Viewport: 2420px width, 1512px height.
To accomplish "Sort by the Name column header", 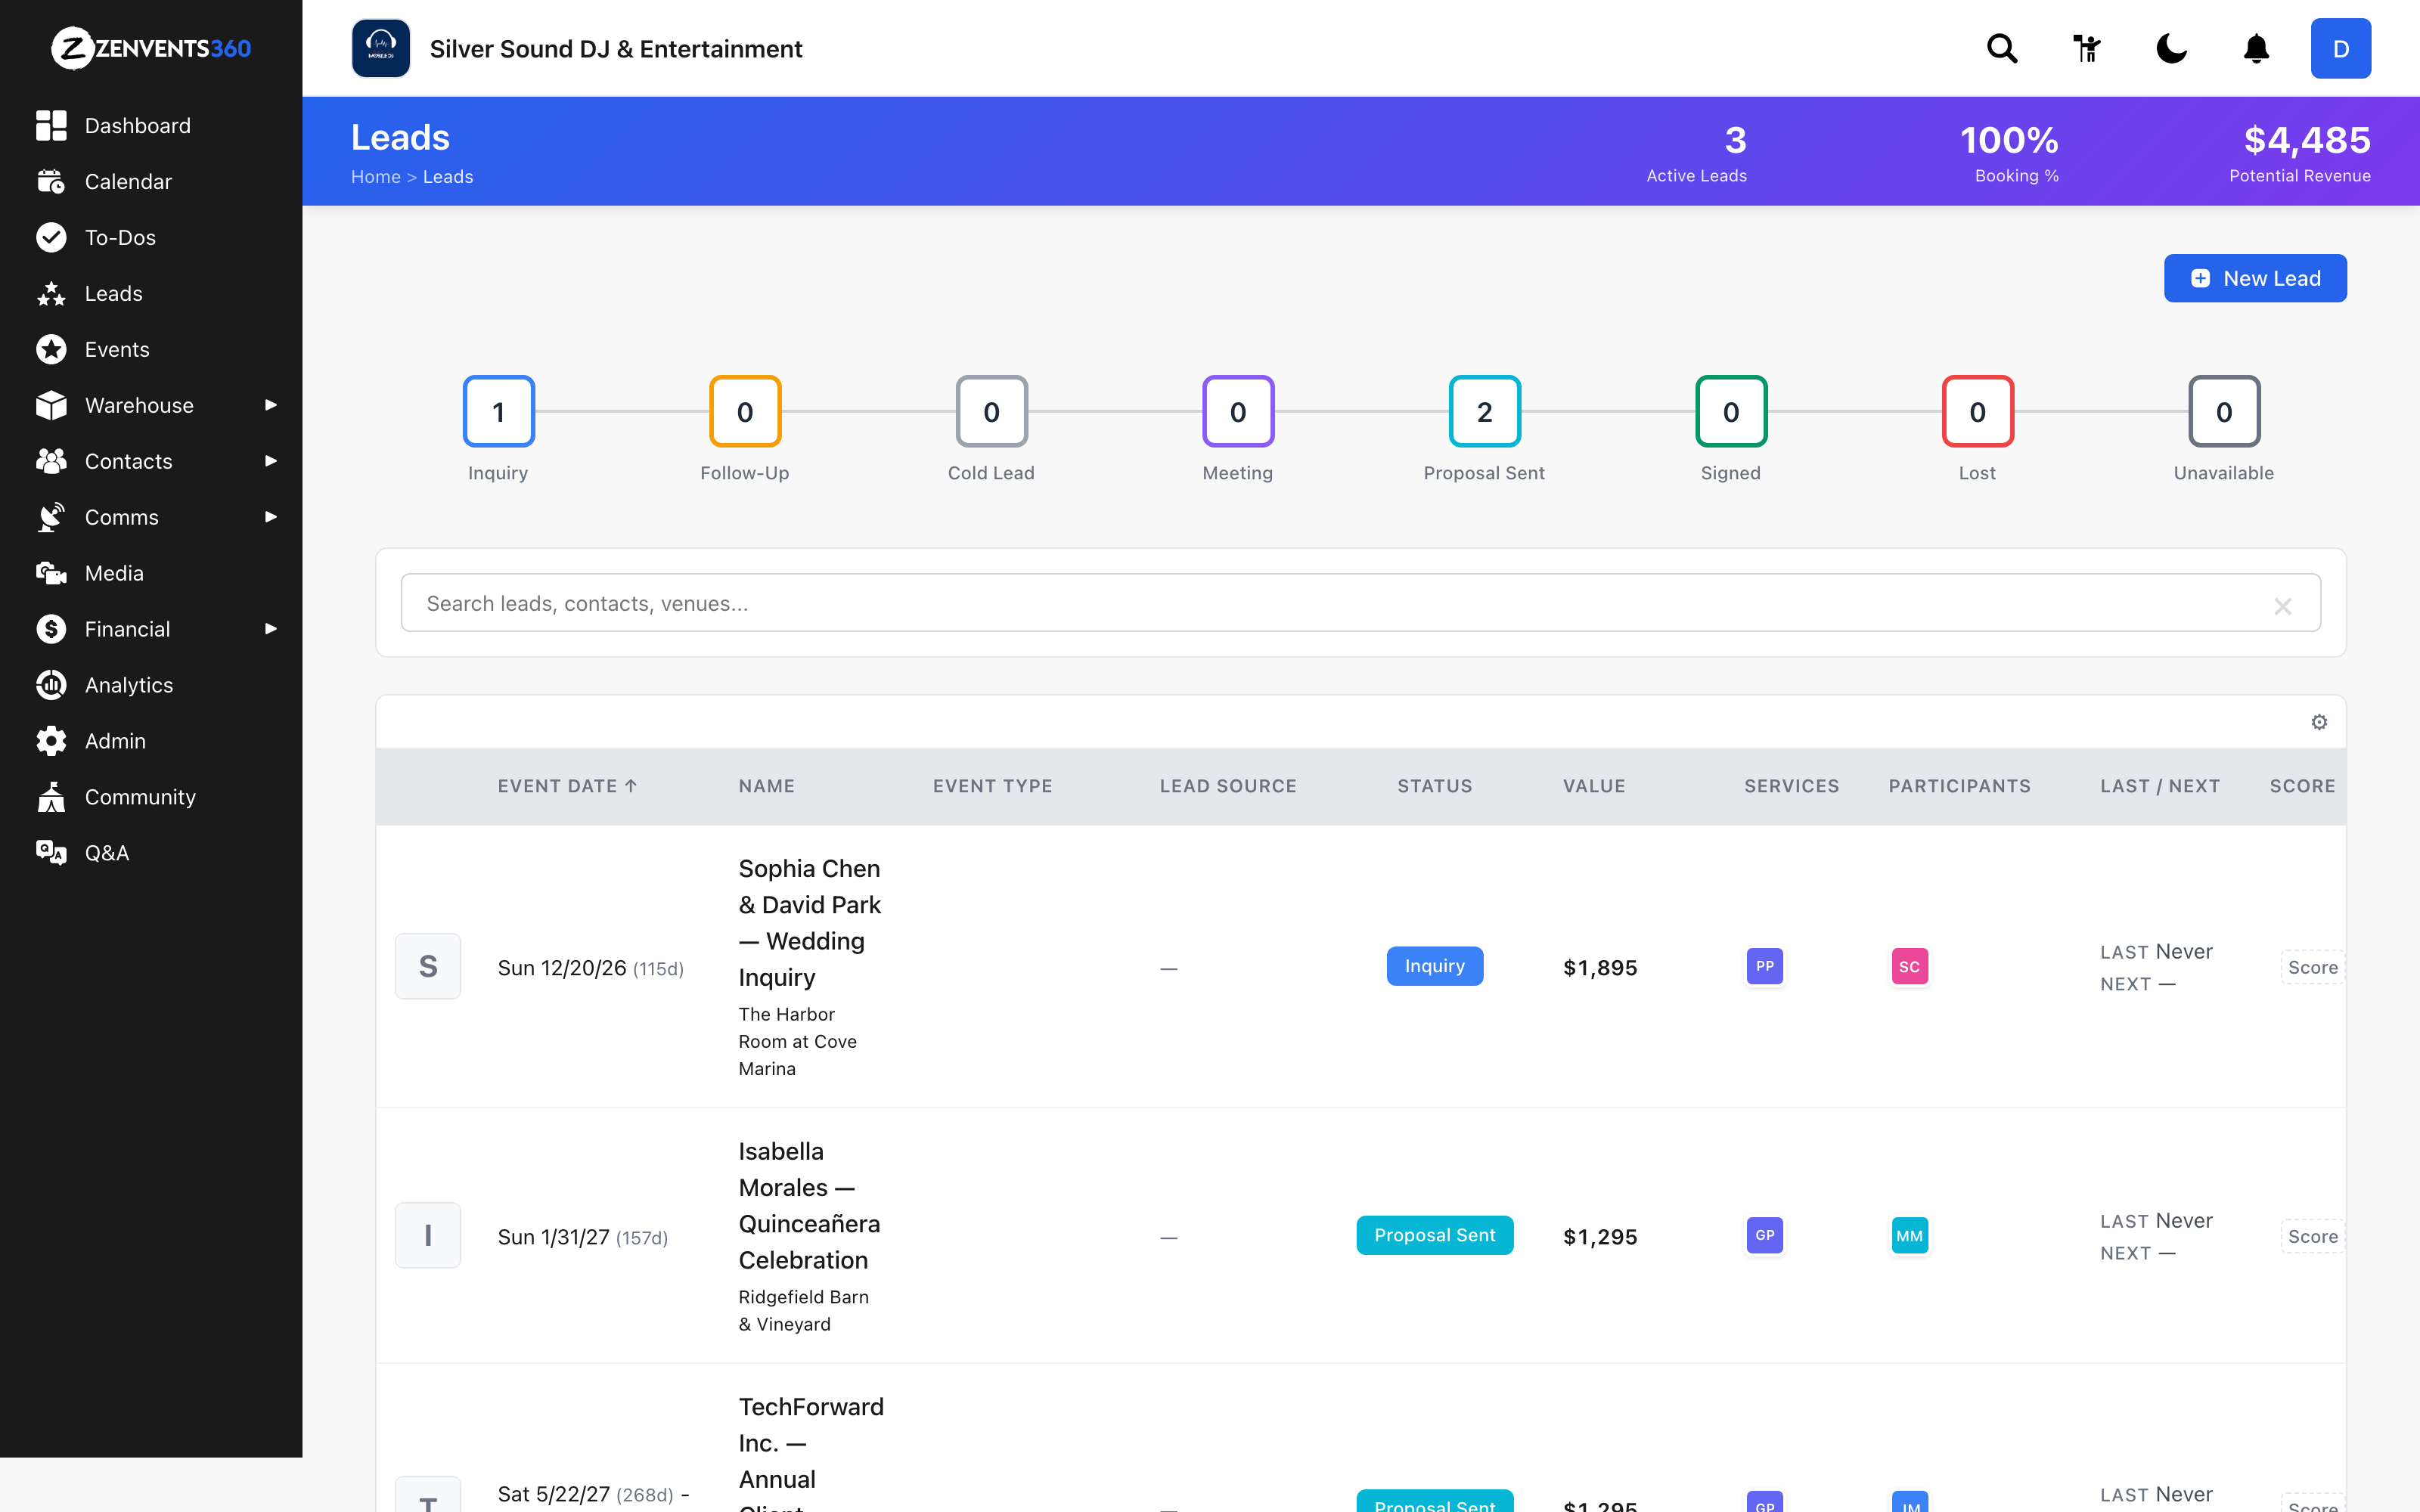I will pyautogui.click(x=766, y=786).
